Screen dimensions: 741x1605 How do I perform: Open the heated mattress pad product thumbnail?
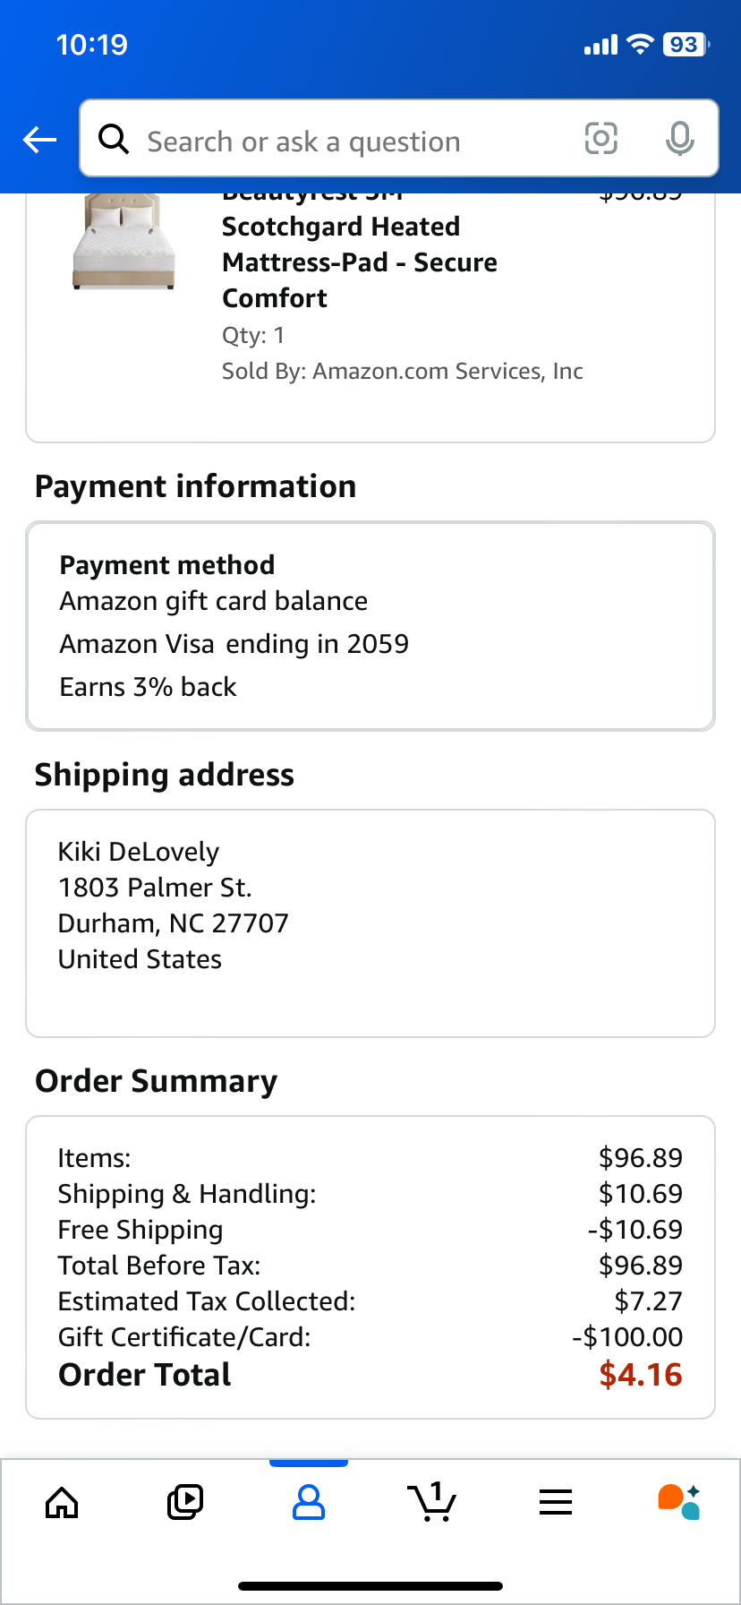[123, 242]
